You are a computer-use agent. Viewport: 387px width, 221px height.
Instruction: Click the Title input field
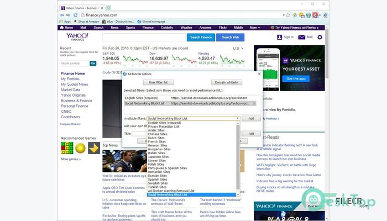[139, 134]
